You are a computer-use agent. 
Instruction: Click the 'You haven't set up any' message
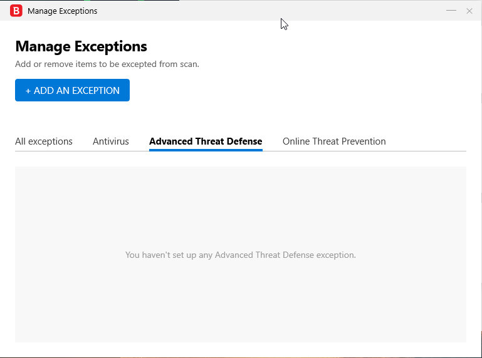pos(241,255)
